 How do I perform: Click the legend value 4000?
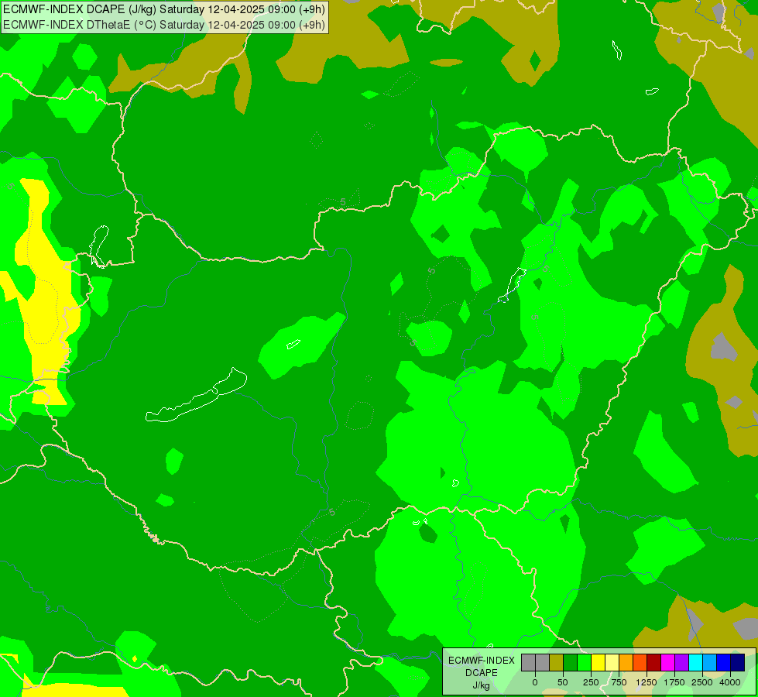729,682
